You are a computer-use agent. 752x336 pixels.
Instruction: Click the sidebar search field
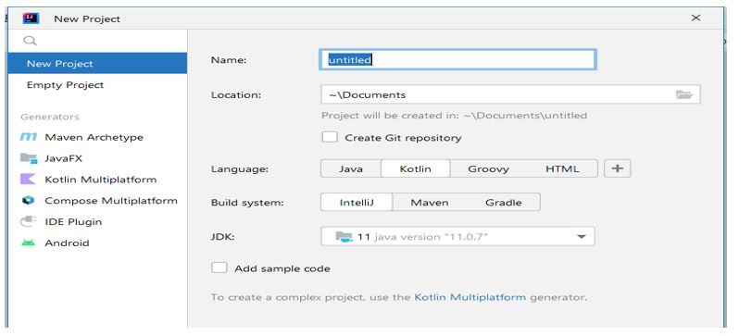coord(97,41)
